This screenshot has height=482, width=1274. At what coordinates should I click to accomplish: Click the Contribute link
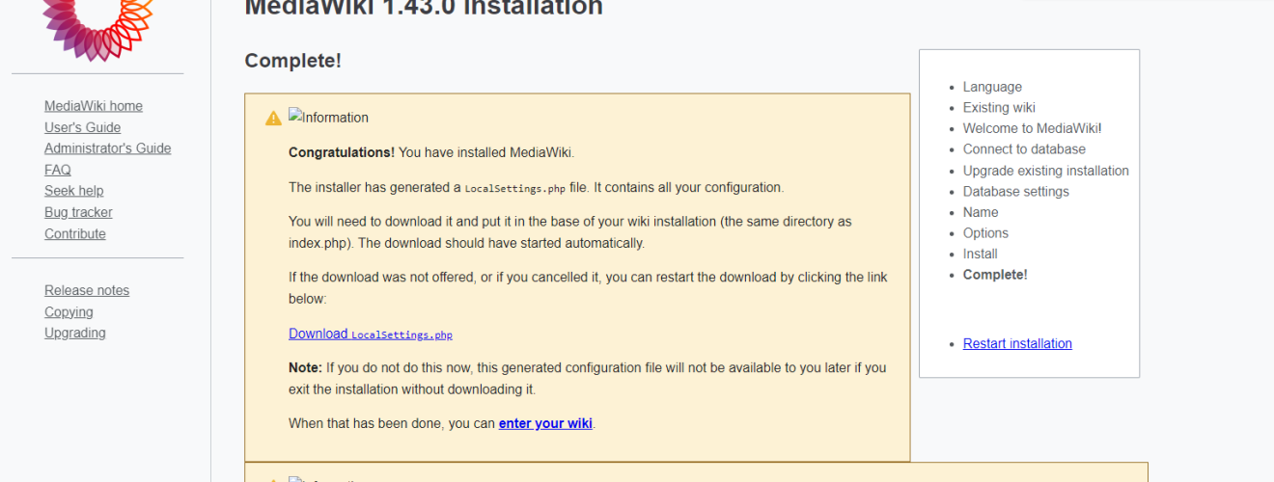click(x=75, y=234)
